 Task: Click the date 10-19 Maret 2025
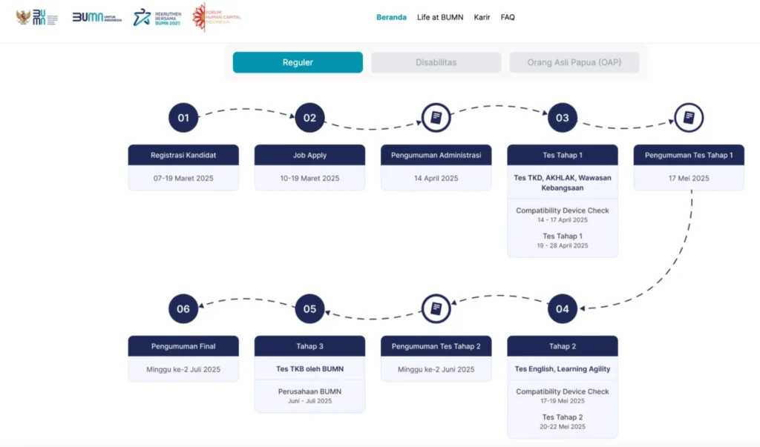pos(309,178)
